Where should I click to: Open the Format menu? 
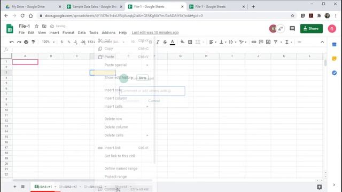pyautogui.click(x=68, y=33)
